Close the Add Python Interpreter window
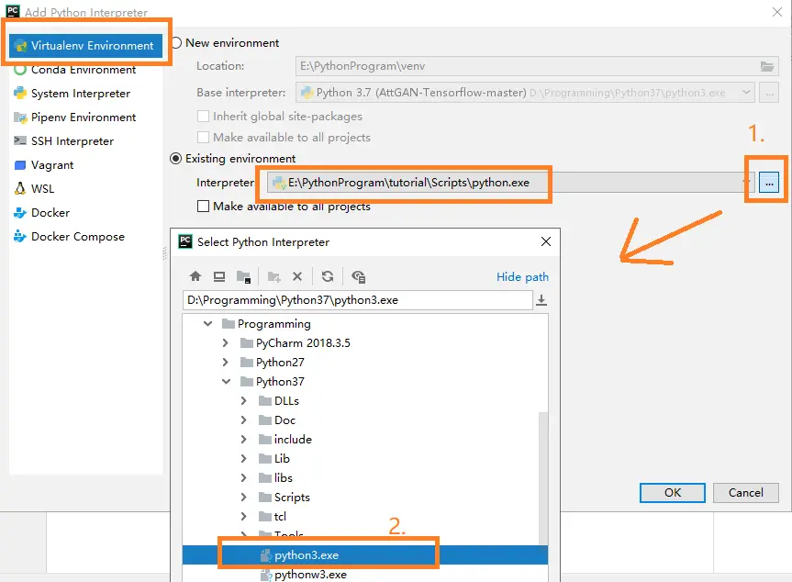Screen dimensions: 792x582 pyautogui.click(x=777, y=12)
